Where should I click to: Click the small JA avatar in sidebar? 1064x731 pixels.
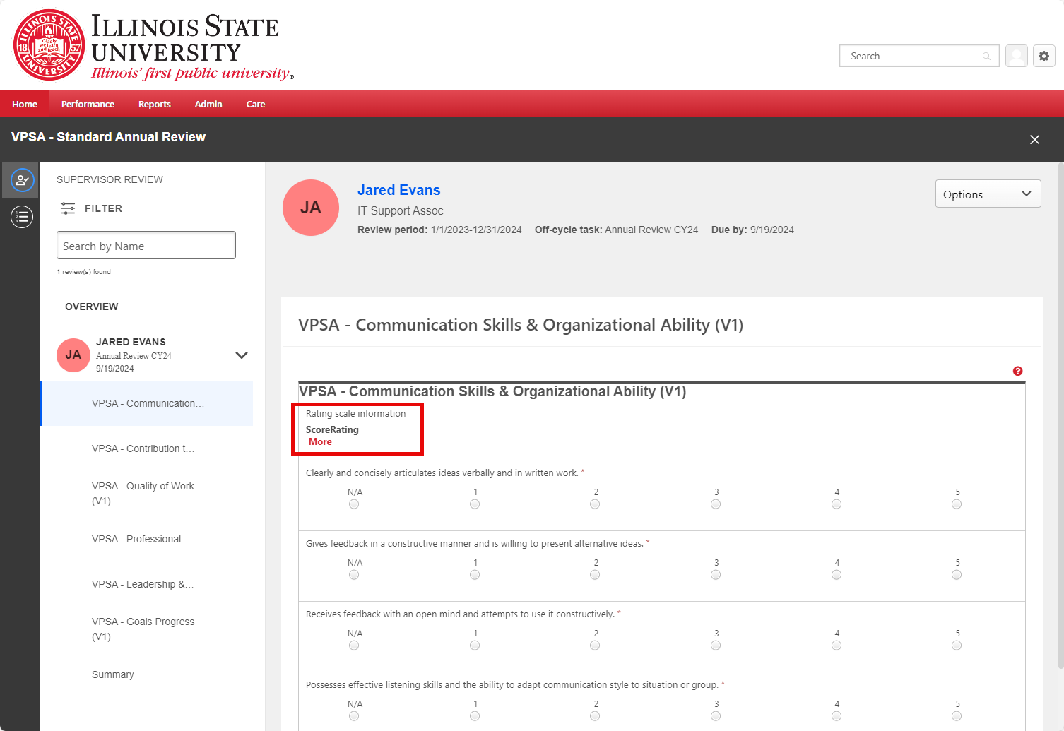[73, 355]
